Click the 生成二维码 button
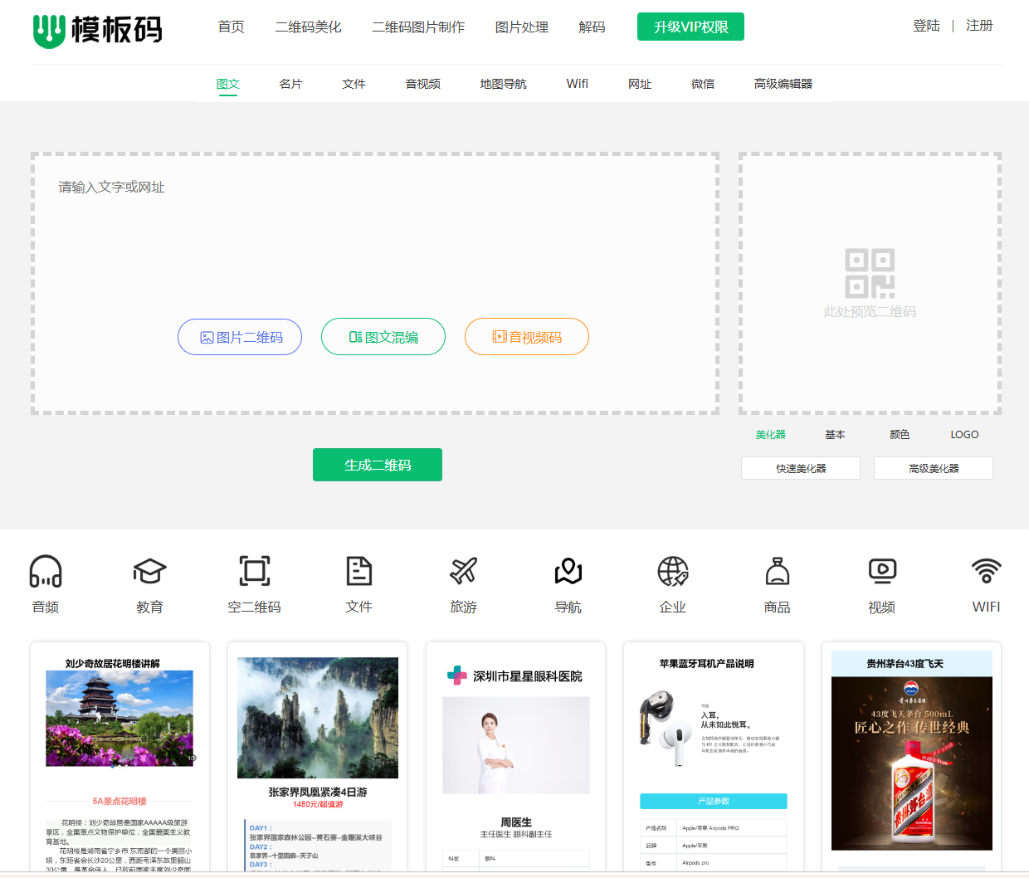The width and height of the screenshot is (1029, 878). 378,465
